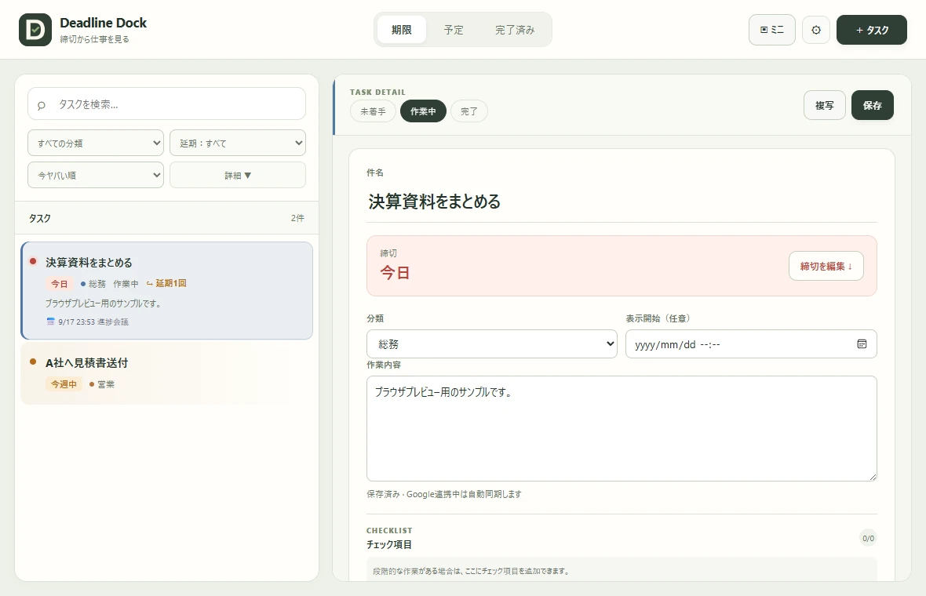Click the orange dot on A社へ見積書送付
Image resolution: width=926 pixels, height=596 pixels.
point(33,362)
